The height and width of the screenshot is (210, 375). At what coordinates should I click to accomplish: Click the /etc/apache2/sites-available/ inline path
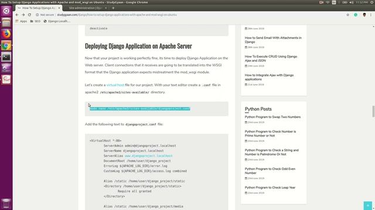click(124, 92)
